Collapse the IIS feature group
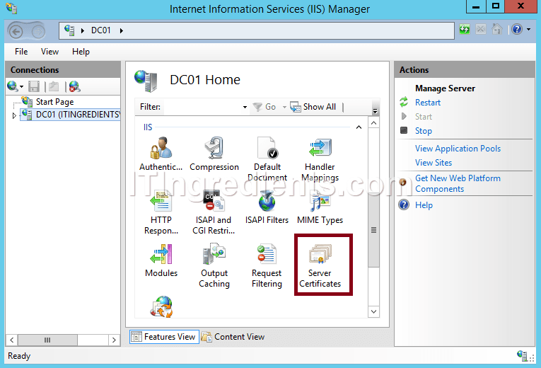 point(359,127)
